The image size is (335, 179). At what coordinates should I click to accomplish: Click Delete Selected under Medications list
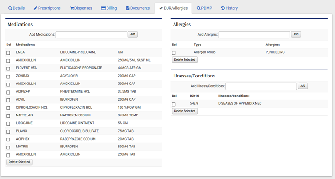pos(19,162)
